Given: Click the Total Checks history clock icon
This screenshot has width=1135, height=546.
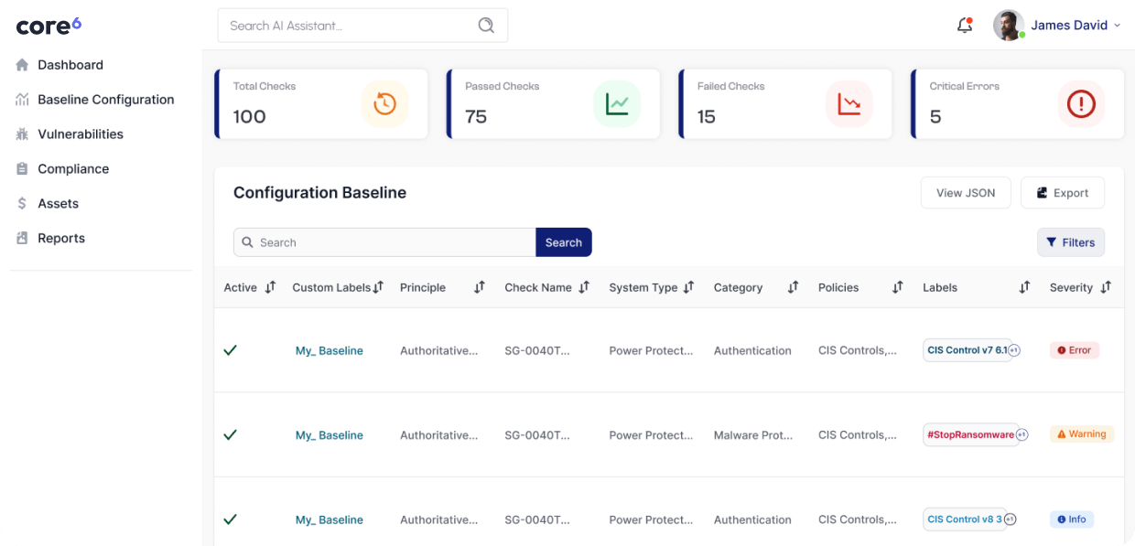Looking at the screenshot, I should point(384,103).
